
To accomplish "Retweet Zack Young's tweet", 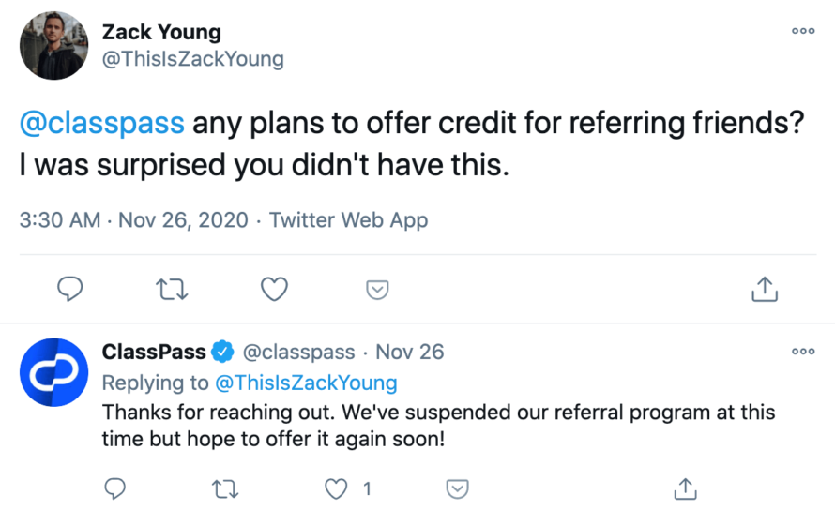I will point(172,290).
